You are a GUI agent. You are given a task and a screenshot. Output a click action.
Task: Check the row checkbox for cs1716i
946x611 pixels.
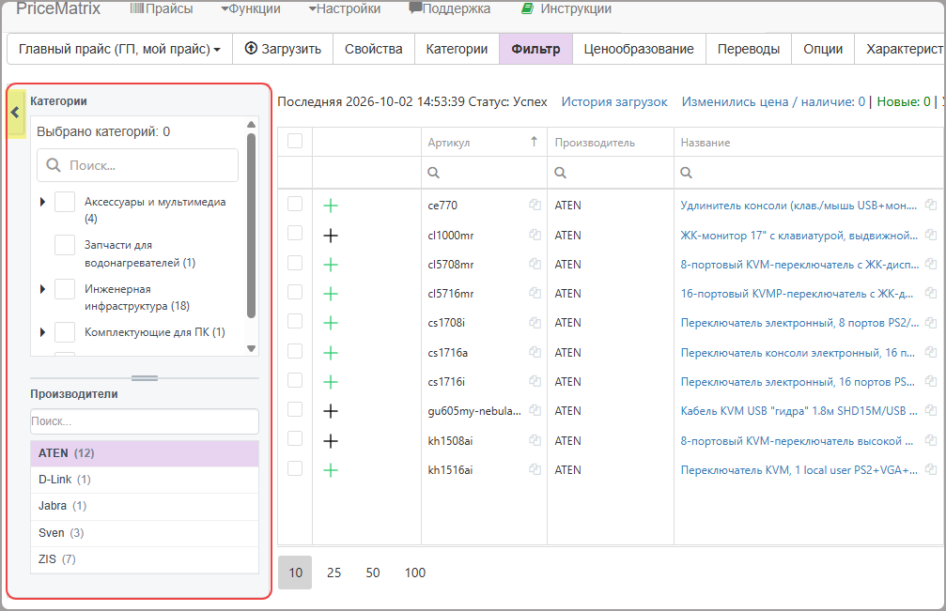pos(295,380)
